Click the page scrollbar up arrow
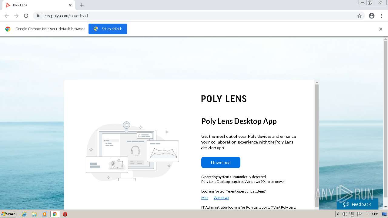This screenshot has width=388, height=218. pyautogui.click(x=386, y=39)
